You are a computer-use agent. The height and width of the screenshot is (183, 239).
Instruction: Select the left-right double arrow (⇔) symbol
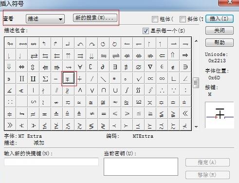(x=22, y=67)
